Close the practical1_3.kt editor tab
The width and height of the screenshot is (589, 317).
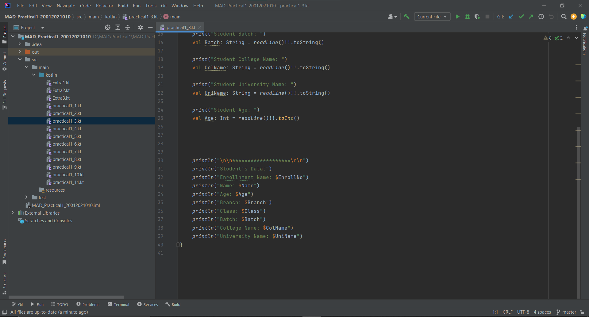[200, 28]
